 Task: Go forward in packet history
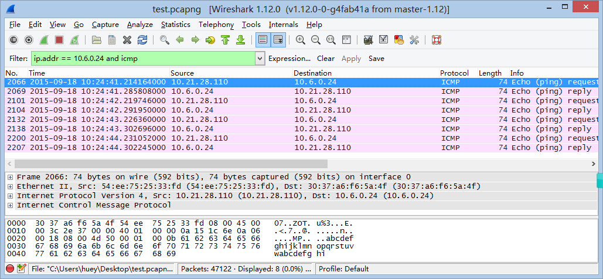tap(195, 40)
